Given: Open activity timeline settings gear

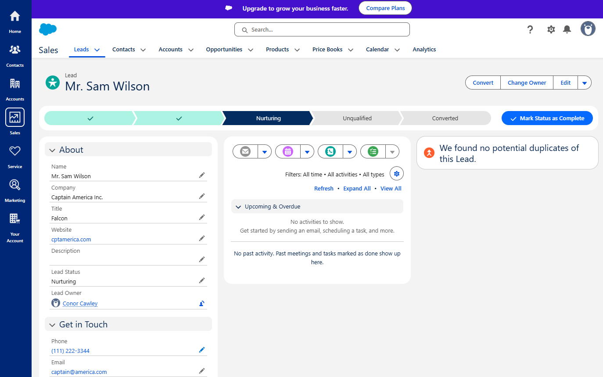Looking at the screenshot, I should click(396, 173).
